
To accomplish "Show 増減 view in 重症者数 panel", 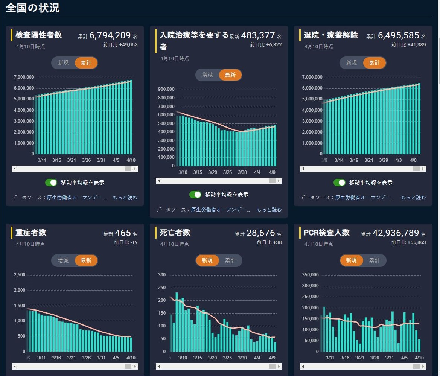I will 63,260.
